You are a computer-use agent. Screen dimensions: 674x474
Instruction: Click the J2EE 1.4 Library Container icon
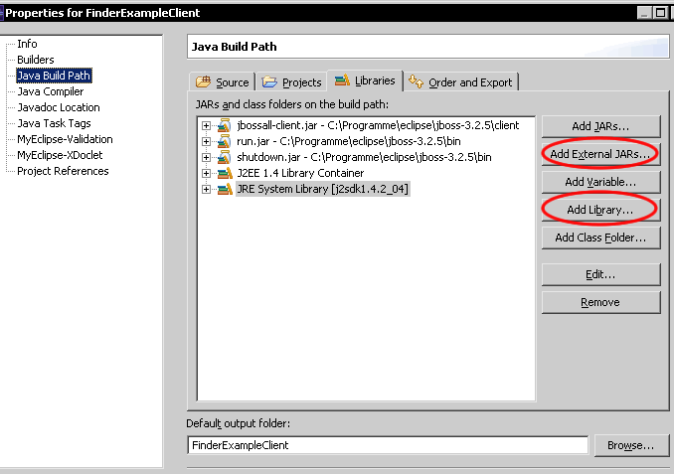pos(224,173)
